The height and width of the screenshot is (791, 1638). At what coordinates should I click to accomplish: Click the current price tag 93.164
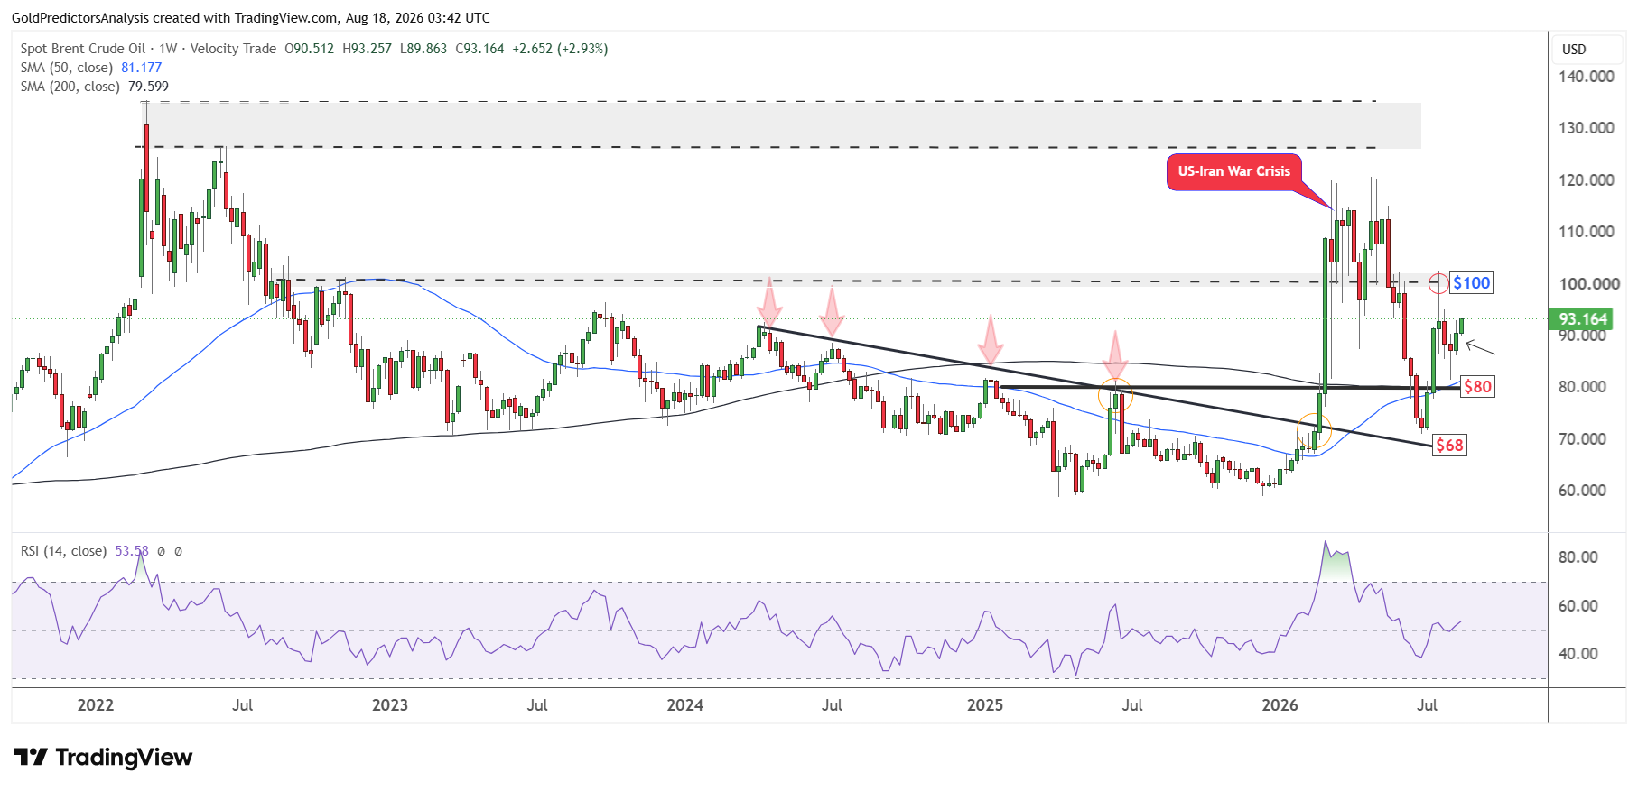click(x=1583, y=319)
